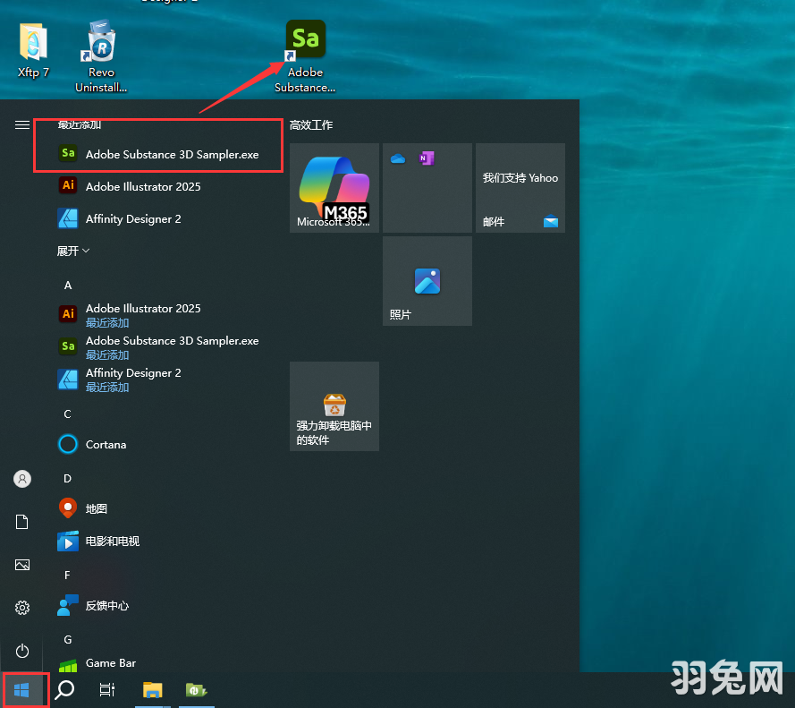The height and width of the screenshot is (708, 795).
Task: Open Task View on the taskbar
Action: [x=106, y=689]
